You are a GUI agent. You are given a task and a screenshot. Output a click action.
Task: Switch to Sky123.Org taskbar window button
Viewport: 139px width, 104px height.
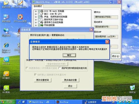(x=40, y=102)
